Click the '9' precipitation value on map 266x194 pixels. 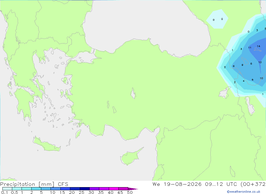tap(242, 65)
